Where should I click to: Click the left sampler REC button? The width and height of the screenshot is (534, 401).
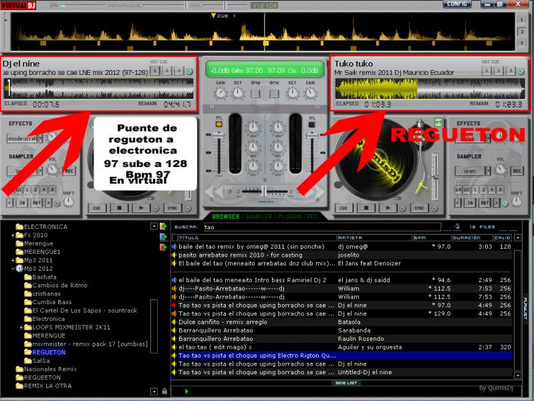(x=68, y=170)
